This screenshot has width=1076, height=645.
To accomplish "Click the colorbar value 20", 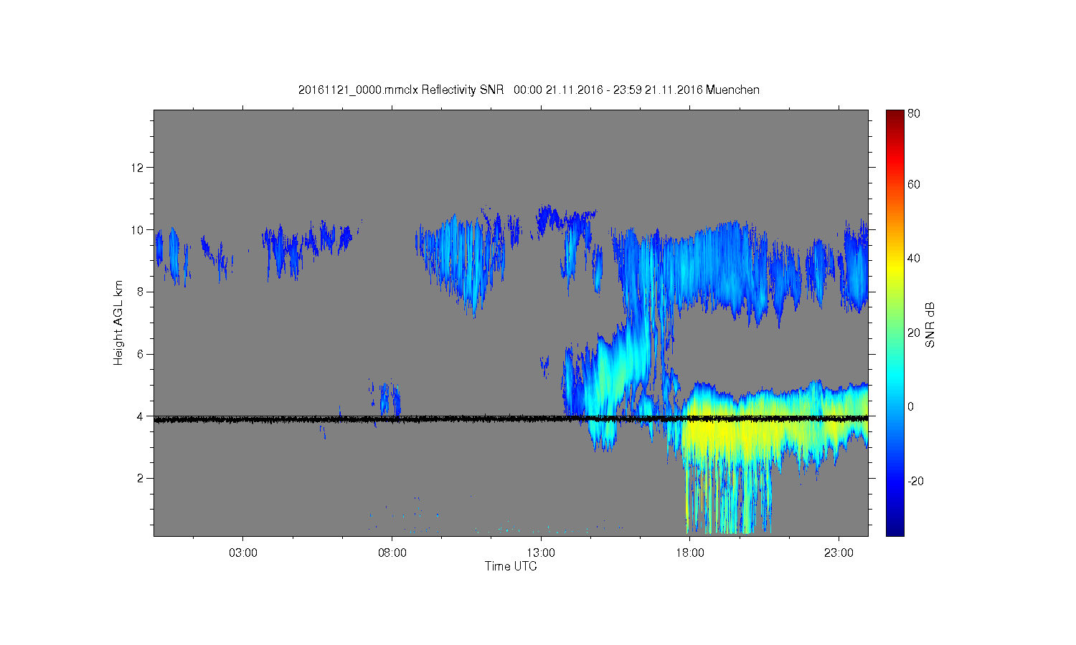I will pos(914,333).
